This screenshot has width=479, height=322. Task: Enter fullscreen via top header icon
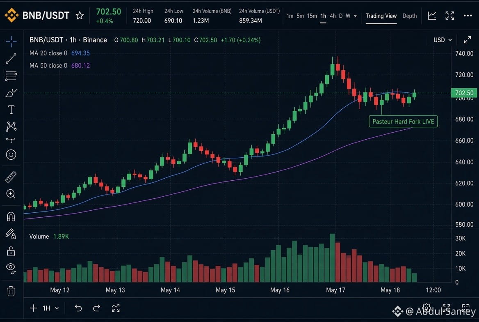pos(449,16)
